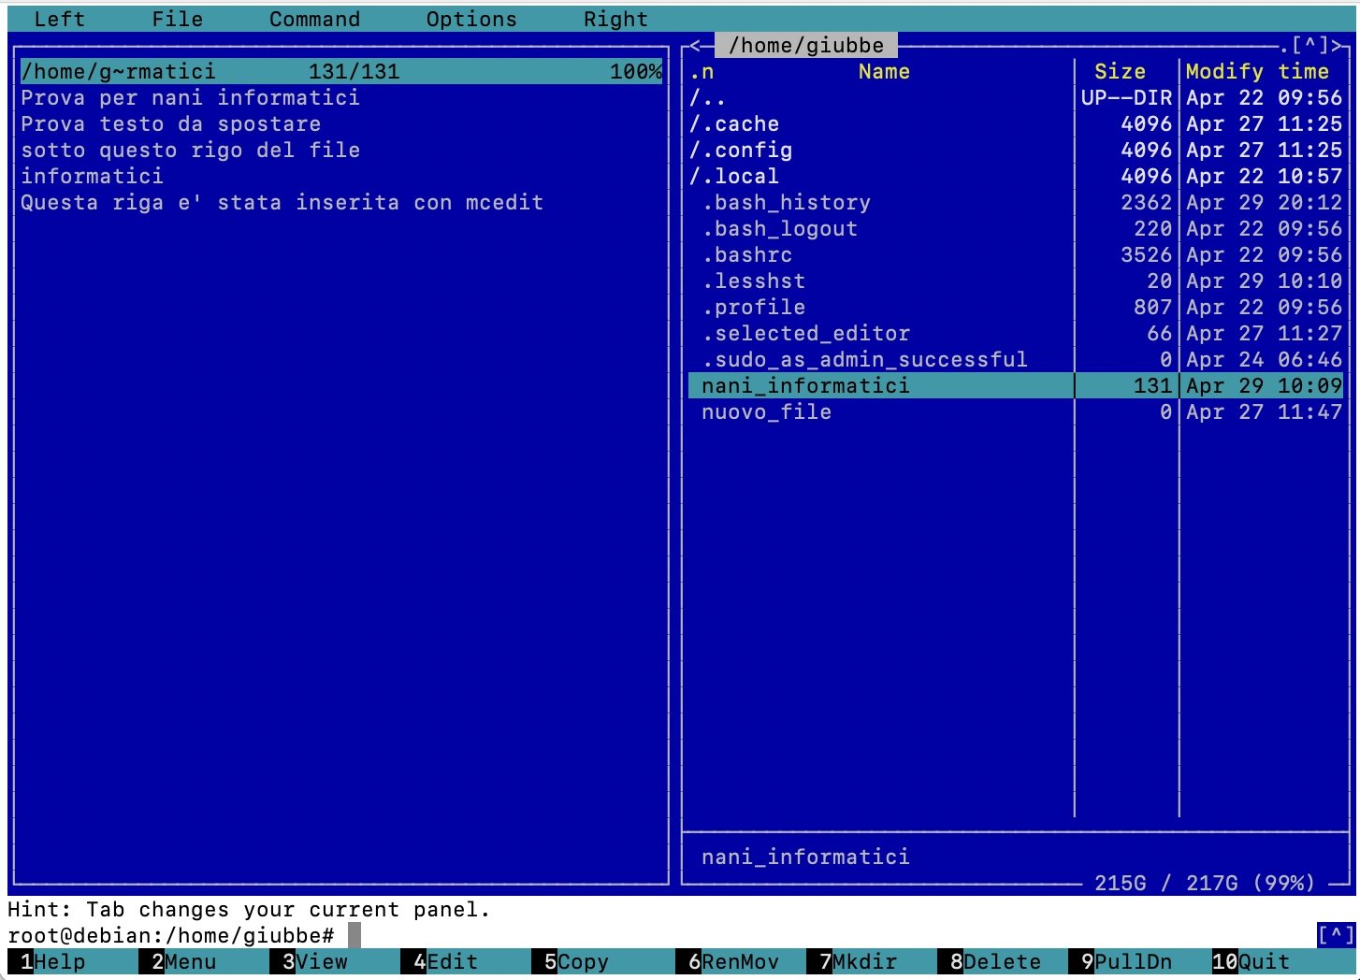Sort files by Modify time column header
The image size is (1360, 980).
coord(1257,71)
